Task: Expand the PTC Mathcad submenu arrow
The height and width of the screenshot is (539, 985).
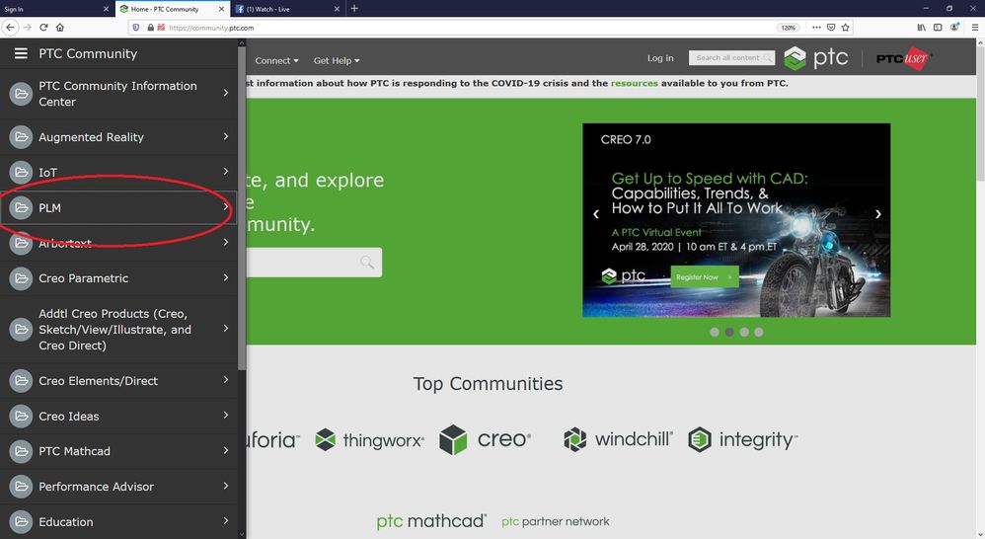Action: (x=226, y=450)
